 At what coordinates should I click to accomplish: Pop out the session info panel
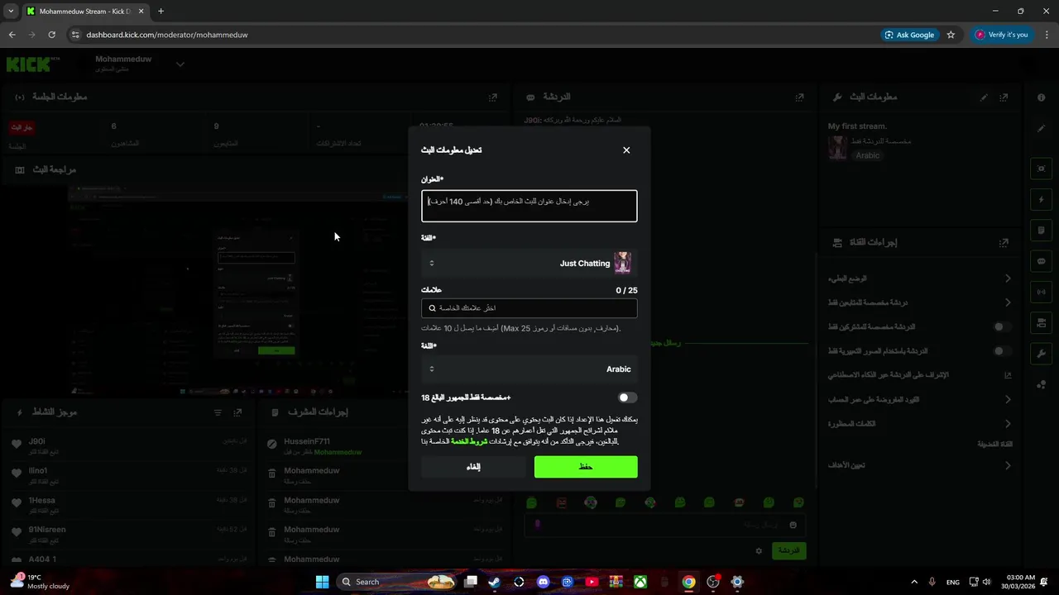pos(493,97)
